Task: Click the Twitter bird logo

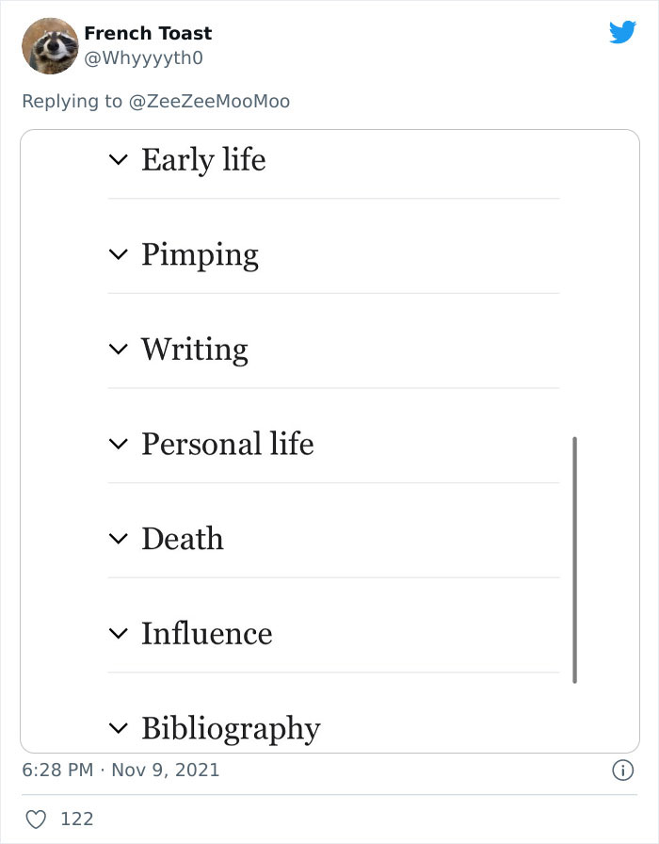Action: pyautogui.click(x=623, y=32)
